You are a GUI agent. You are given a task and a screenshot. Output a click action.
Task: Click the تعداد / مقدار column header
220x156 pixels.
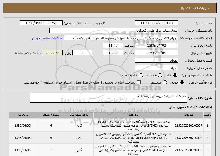point(51,115)
